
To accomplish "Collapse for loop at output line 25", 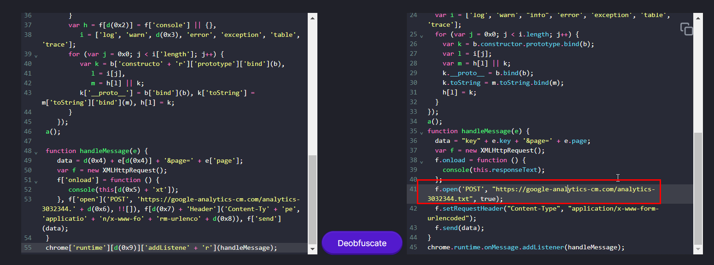I will click(x=421, y=36).
